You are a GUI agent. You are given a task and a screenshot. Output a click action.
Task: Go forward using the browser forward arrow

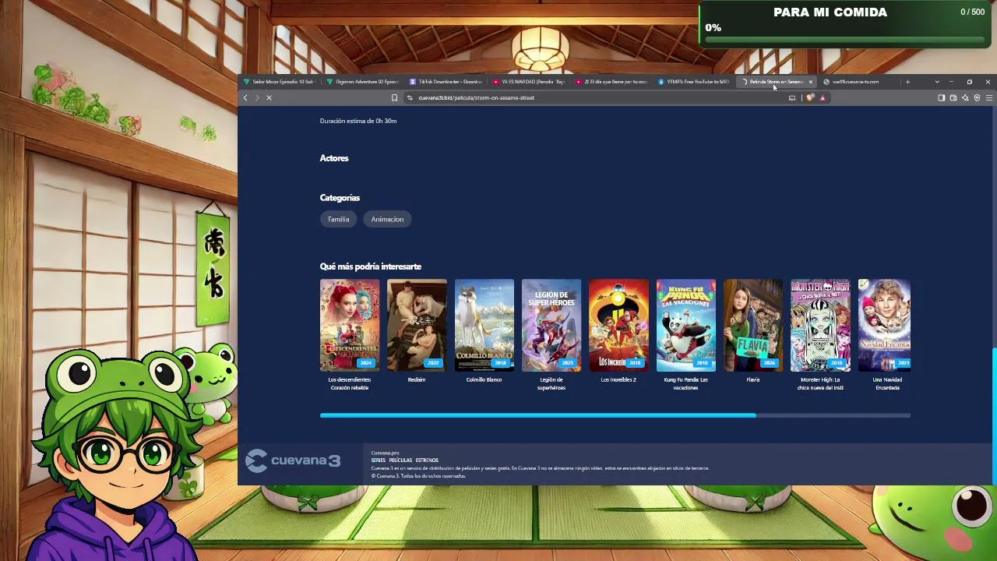point(257,97)
